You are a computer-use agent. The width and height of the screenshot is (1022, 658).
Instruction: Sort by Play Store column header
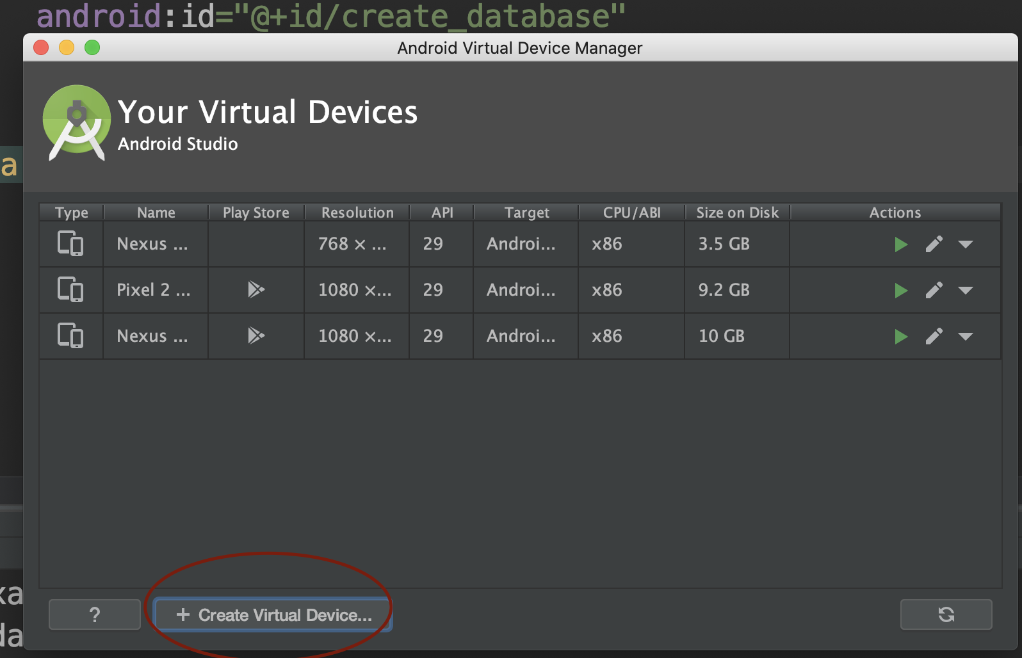pos(256,213)
